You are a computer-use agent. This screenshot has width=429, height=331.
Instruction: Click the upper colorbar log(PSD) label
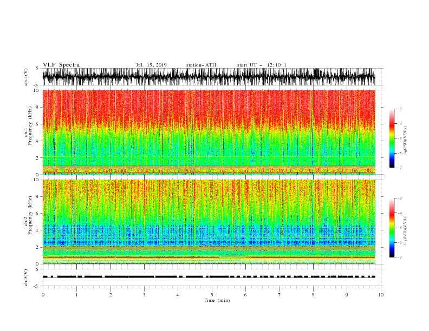click(405, 141)
